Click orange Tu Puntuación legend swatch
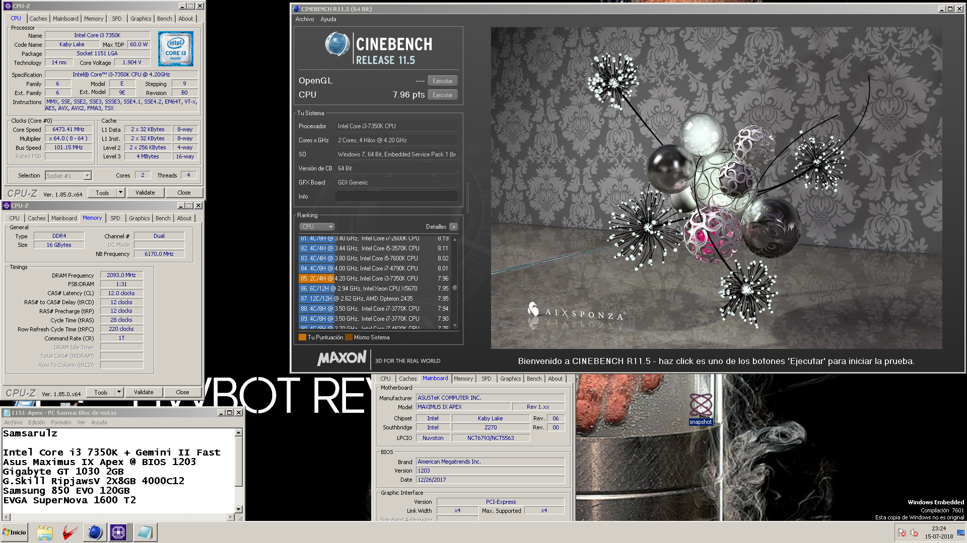This screenshot has width=967, height=543. (x=302, y=337)
